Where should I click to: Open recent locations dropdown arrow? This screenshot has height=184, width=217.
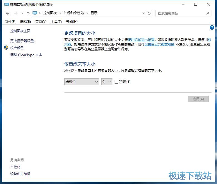click(22, 13)
